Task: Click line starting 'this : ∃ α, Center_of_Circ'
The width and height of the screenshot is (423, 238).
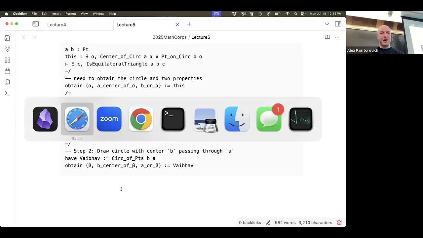Action: pos(134,57)
